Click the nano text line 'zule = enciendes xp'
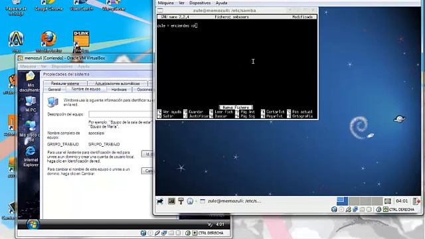The image size is (425, 239). [x=177, y=26]
